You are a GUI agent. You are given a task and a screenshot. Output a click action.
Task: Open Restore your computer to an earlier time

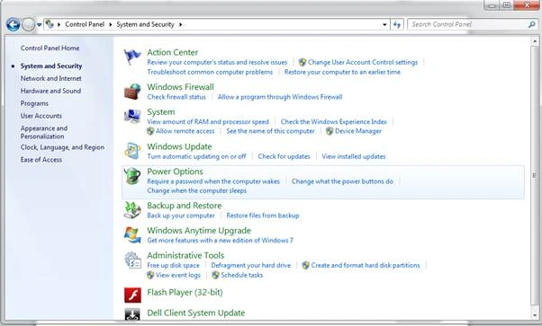342,72
